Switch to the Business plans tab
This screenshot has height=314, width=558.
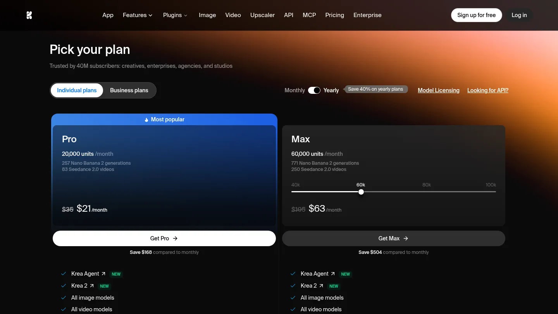(x=129, y=90)
